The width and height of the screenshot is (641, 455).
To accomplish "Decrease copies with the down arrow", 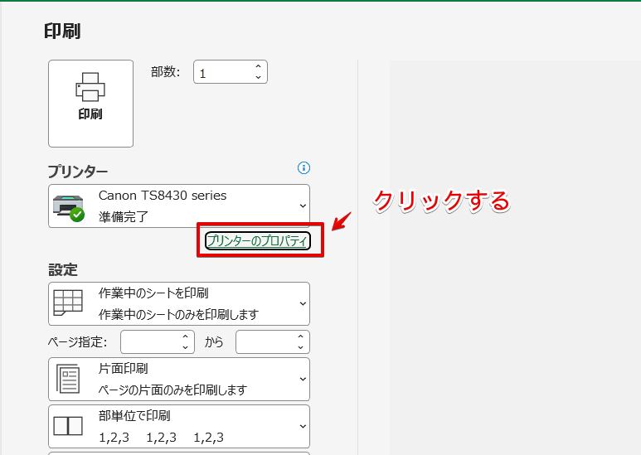I will point(258,77).
